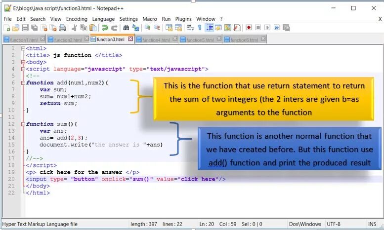Open Find with the binoculars icon

coord(126,28)
